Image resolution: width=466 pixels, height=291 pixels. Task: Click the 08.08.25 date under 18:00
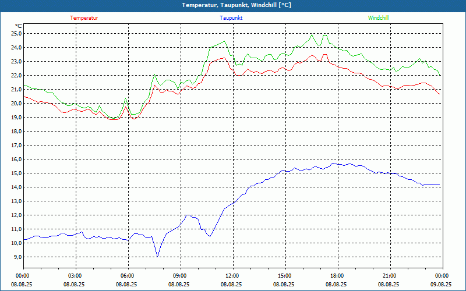click(336, 284)
